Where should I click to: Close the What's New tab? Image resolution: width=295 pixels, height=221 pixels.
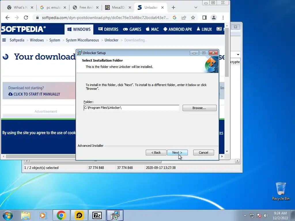pyautogui.click(x=32, y=7)
